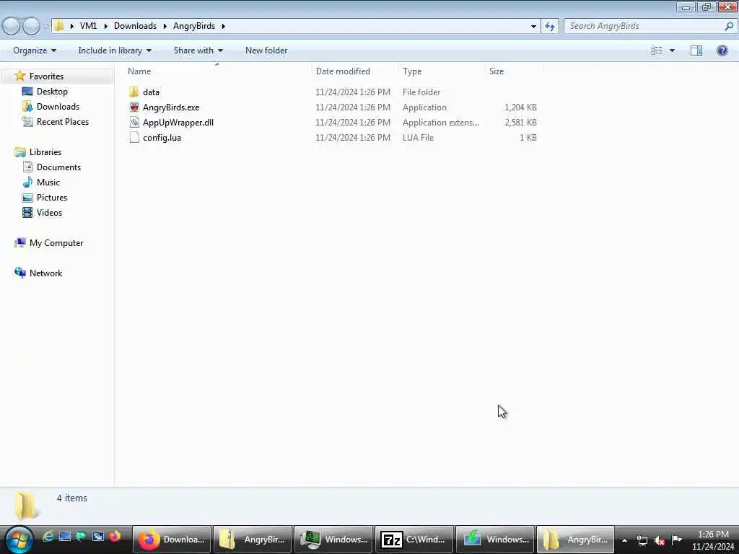Expand arrow after Downloads breadcrumb

[x=165, y=26]
